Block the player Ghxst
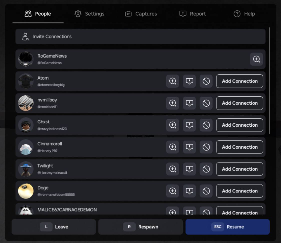The height and width of the screenshot is (243, 281). coord(206,125)
